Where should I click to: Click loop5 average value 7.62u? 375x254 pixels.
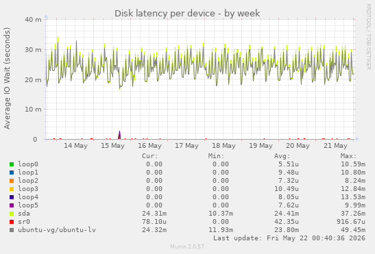289,205
